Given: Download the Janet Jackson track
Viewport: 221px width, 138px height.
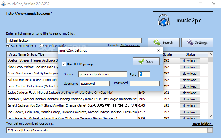Looking at the screenshot, I should [190, 106].
